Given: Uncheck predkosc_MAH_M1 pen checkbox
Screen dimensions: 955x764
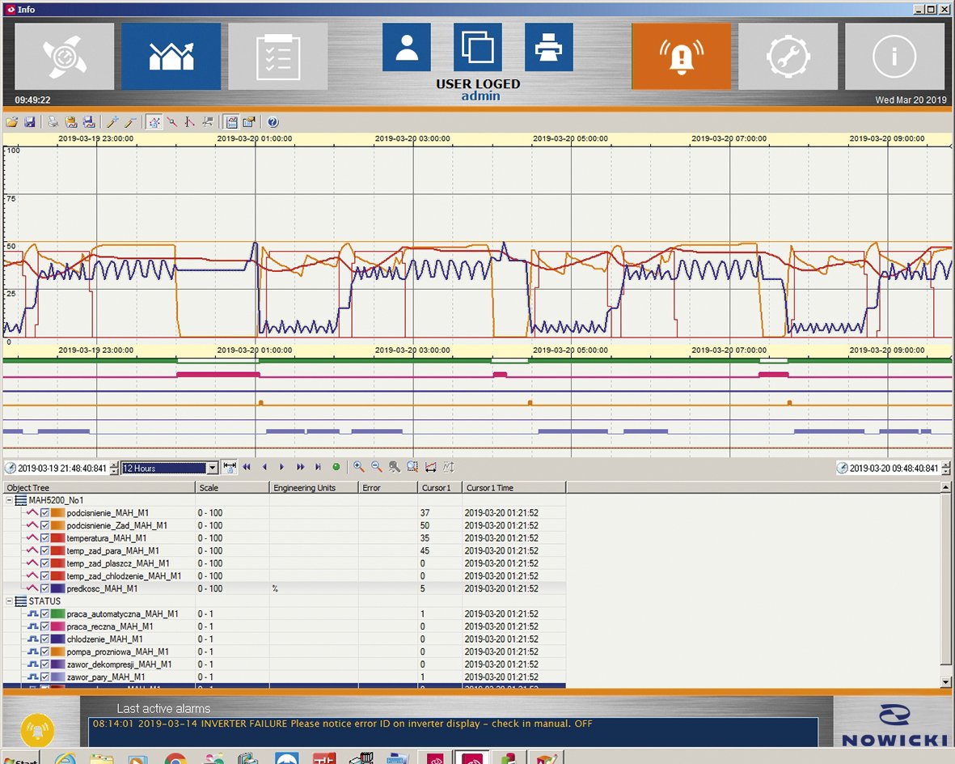Looking at the screenshot, I should 45,588.
